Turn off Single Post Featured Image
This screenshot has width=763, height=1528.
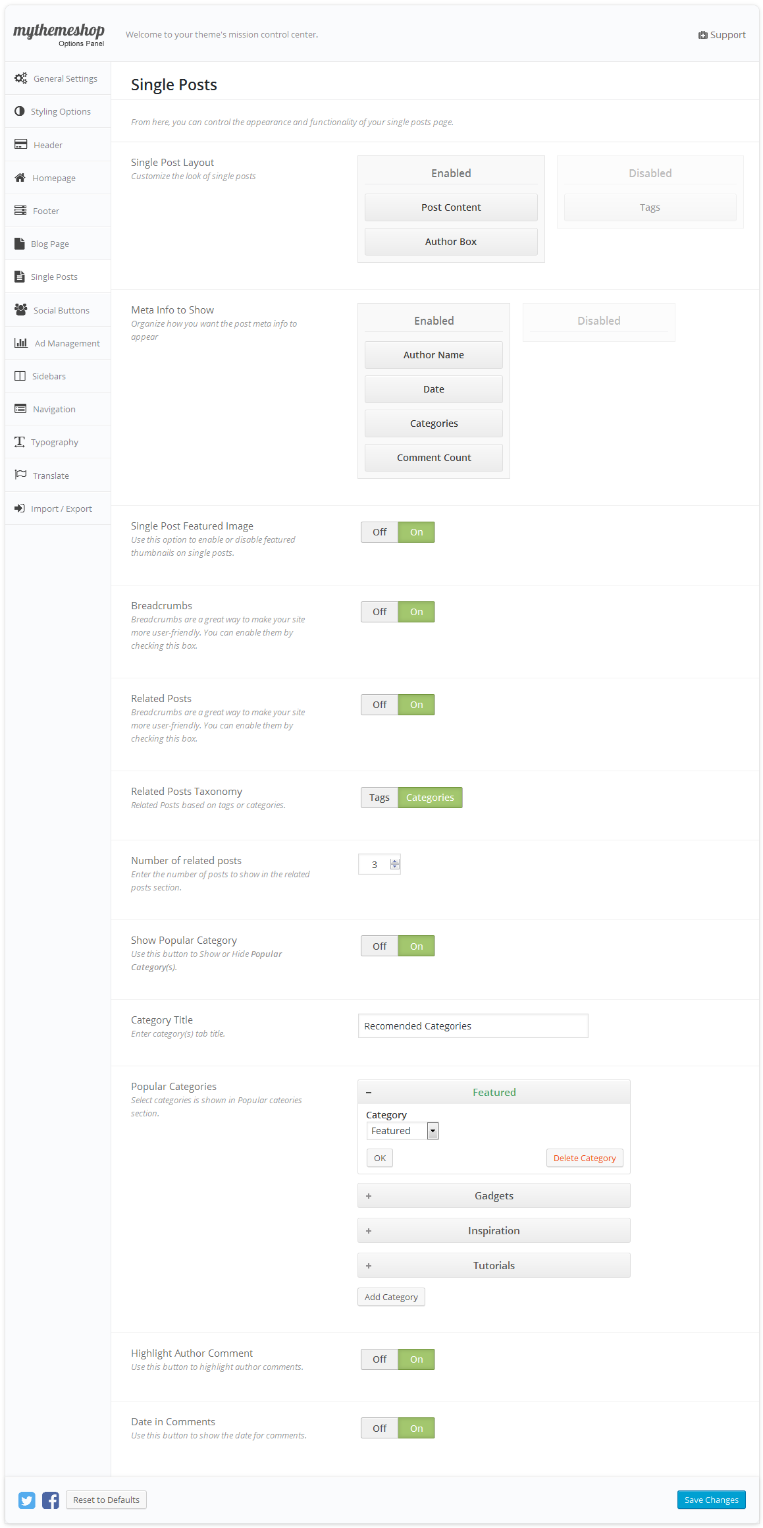coord(380,532)
